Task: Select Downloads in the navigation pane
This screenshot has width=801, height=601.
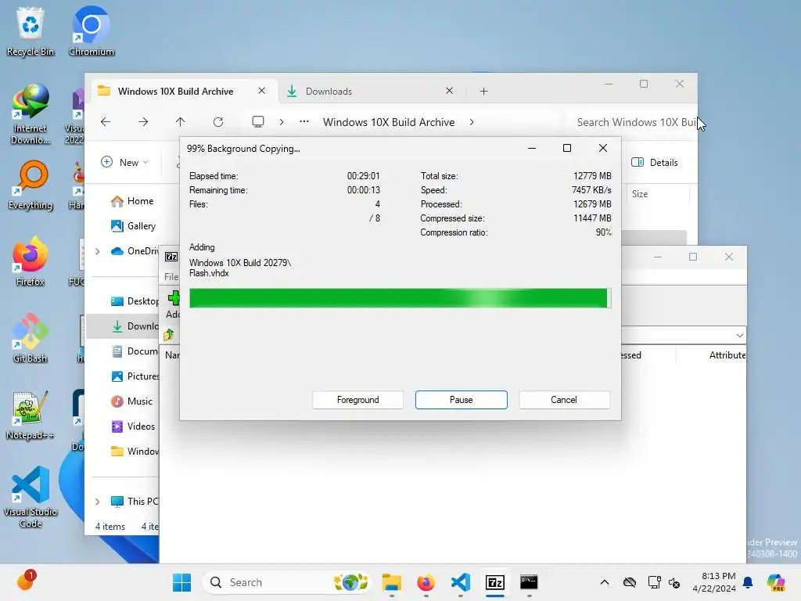Action: (123, 326)
